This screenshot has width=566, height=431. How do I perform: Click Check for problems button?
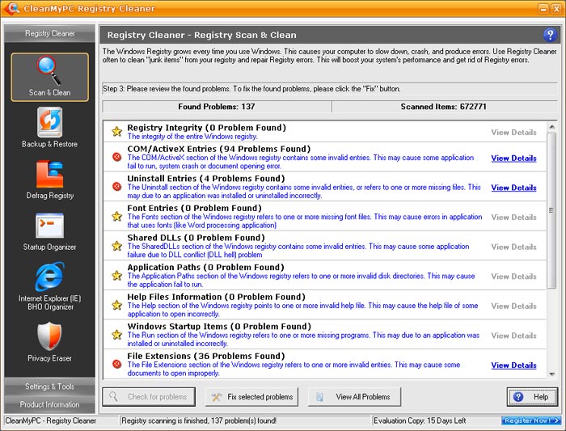pos(149,397)
